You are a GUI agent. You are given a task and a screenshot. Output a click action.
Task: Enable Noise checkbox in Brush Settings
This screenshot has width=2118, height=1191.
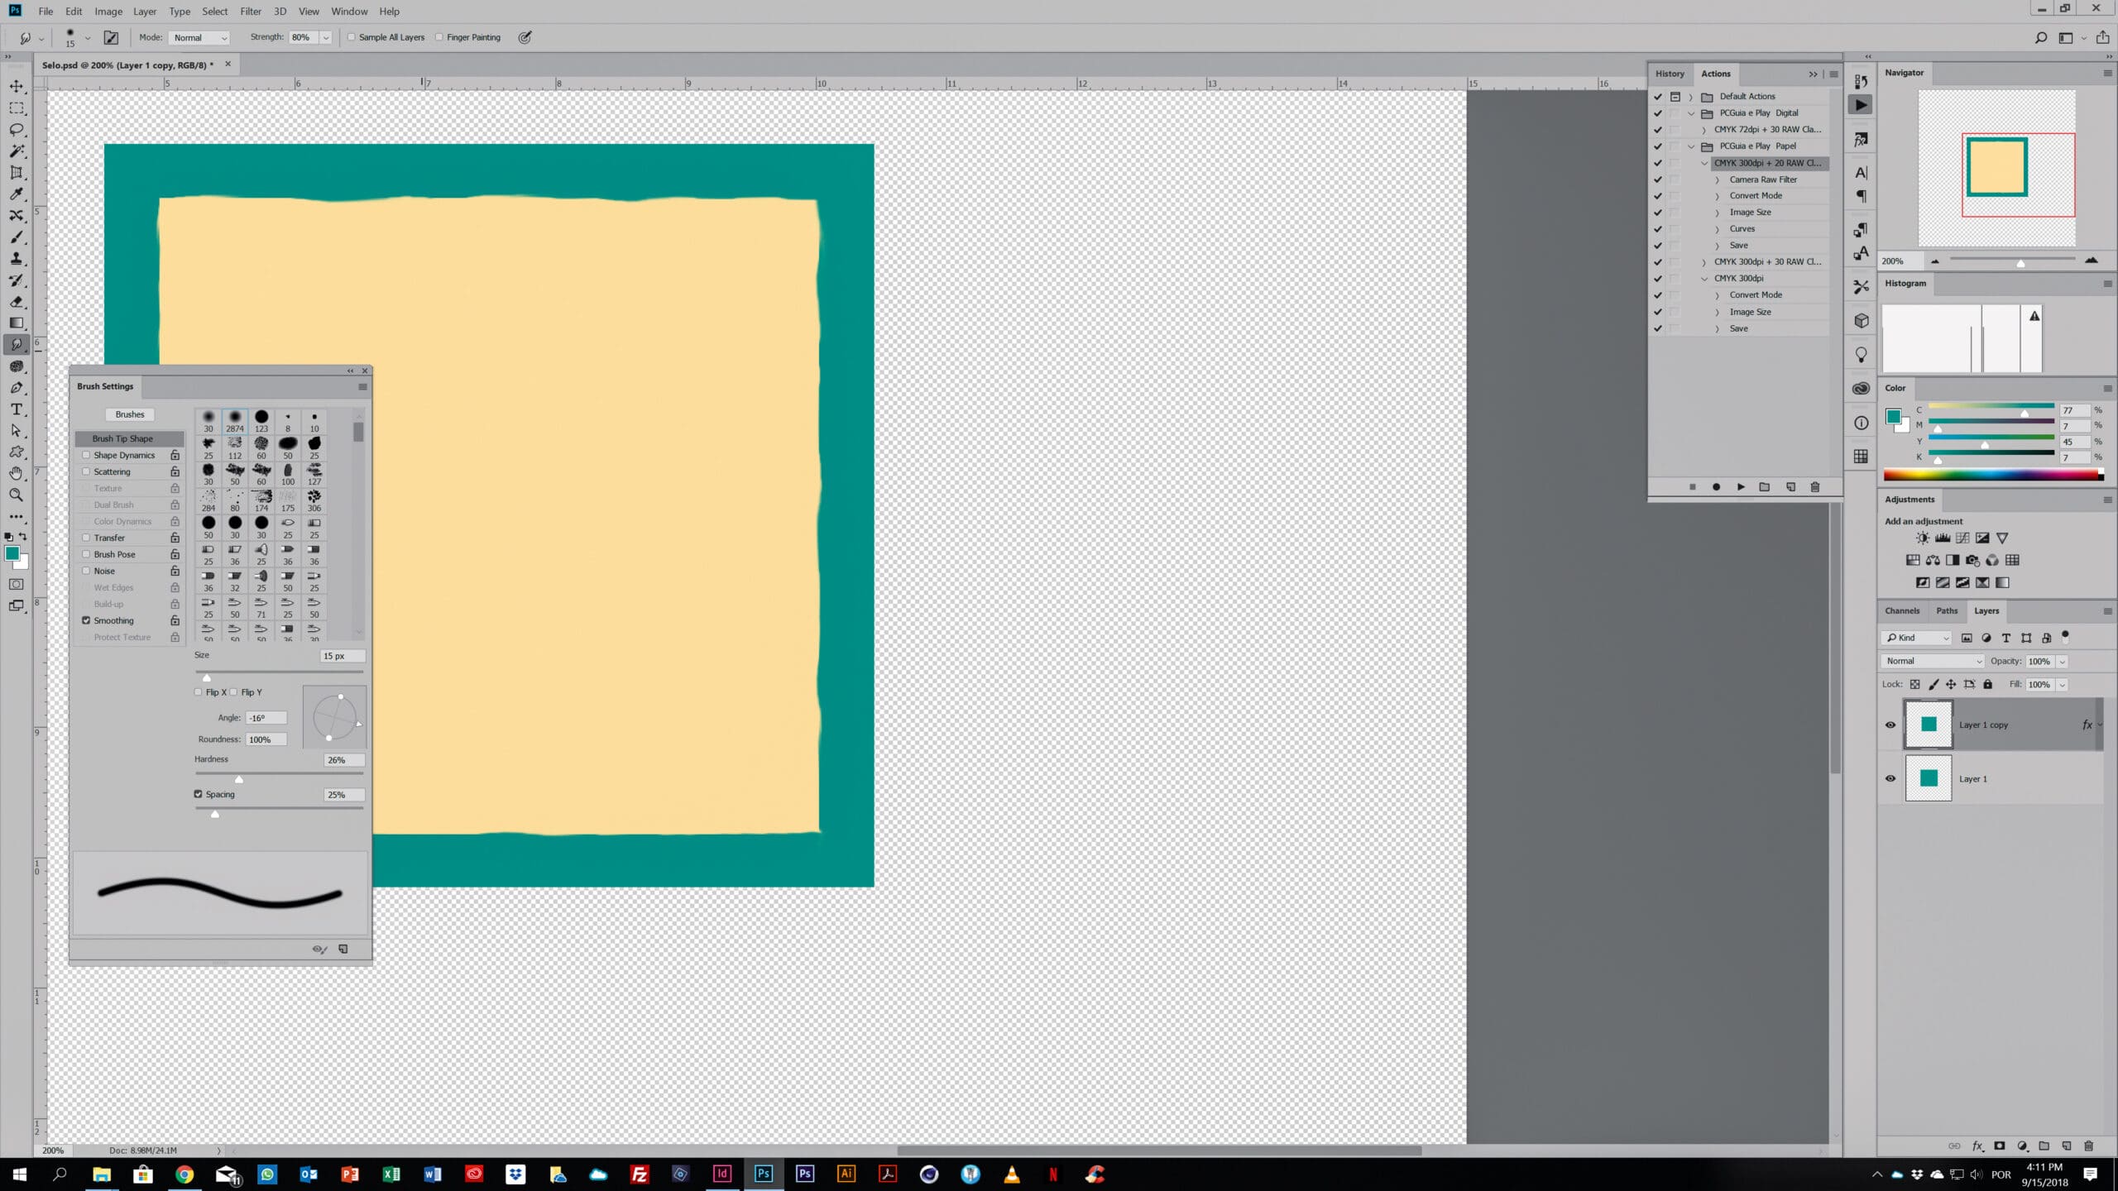[x=85, y=571]
